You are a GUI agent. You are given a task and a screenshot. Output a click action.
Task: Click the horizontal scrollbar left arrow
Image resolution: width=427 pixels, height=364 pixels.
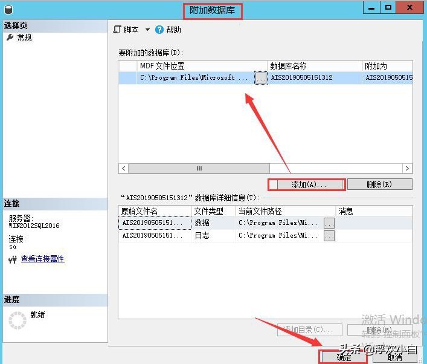pyautogui.click(x=124, y=168)
